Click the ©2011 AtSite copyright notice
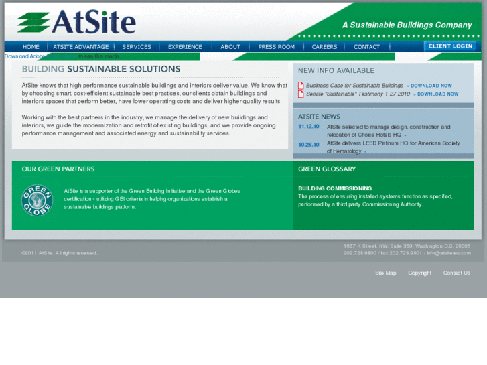The image size is (487, 365). (60, 253)
